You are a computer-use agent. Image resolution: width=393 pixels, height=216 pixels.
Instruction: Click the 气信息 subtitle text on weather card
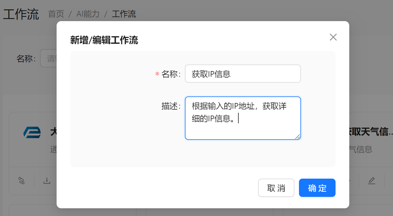pos(361,150)
